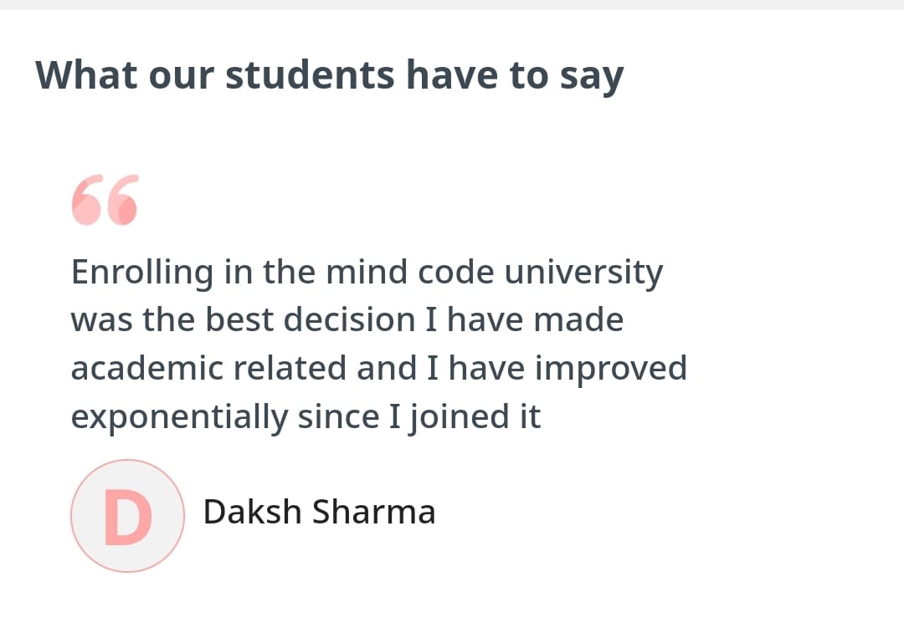Click the word "Daksh" in the reviewer name
The height and width of the screenshot is (633, 904).
click(x=253, y=512)
